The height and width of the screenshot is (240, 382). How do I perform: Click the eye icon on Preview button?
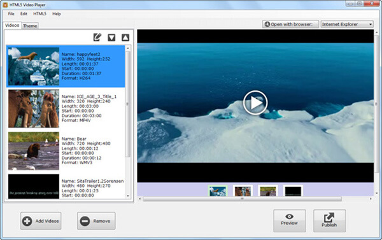pos(289,216)
